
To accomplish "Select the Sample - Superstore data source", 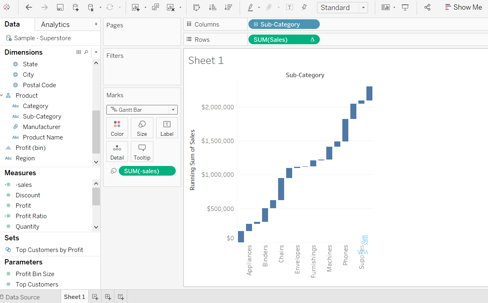I will pyautogui.click(x=42, y=38).
